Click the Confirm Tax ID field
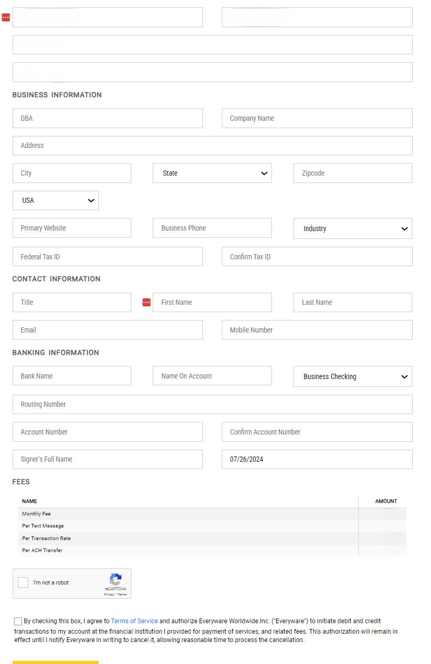This screenshot has height=664, width=431. (x=317, y=257)
